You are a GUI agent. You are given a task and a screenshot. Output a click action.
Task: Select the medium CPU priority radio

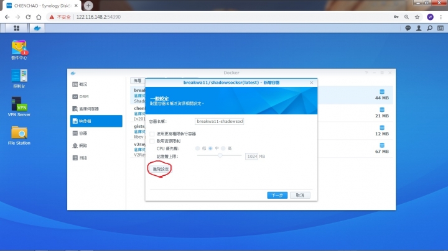pyautogui.click(x=210, y=148)
